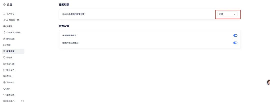Click the 自动填充和密码 lightbulb icon
Screen dimensions: 270x102
point(4,32)
